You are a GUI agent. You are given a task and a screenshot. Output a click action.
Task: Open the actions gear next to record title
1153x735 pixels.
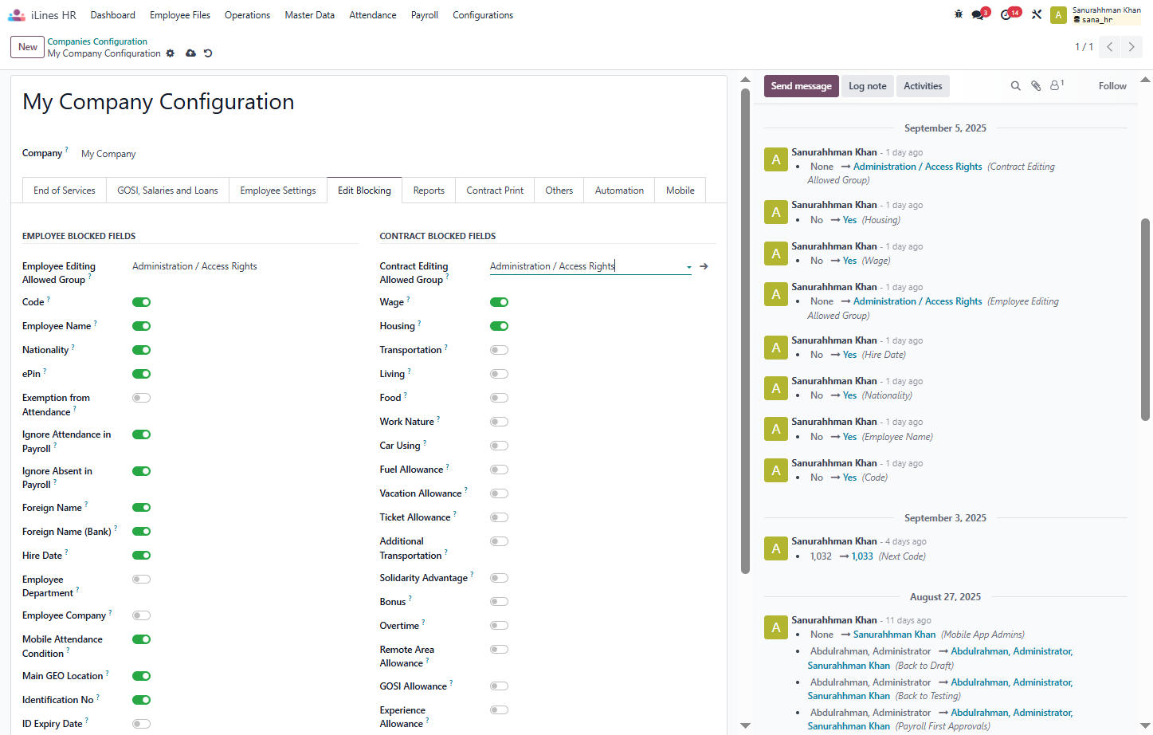point(170,53)
